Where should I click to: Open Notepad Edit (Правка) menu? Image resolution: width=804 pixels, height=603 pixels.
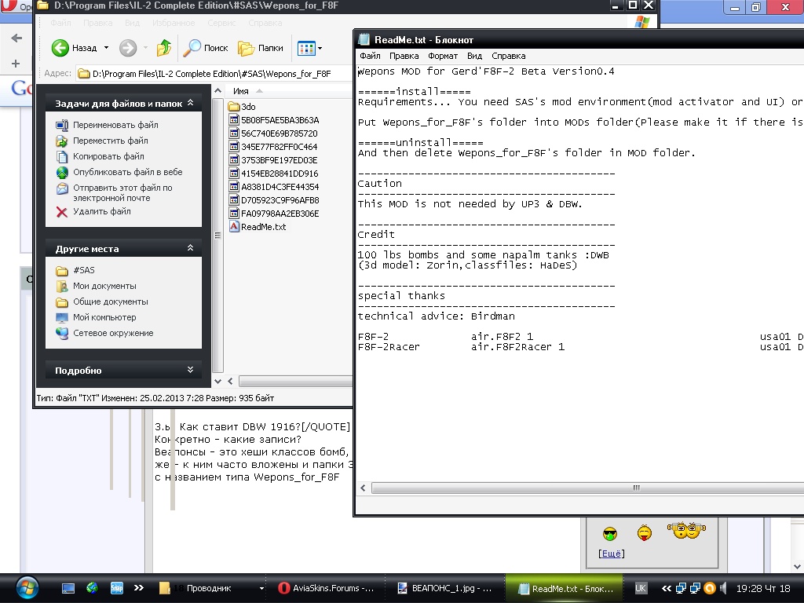(404, 56)
